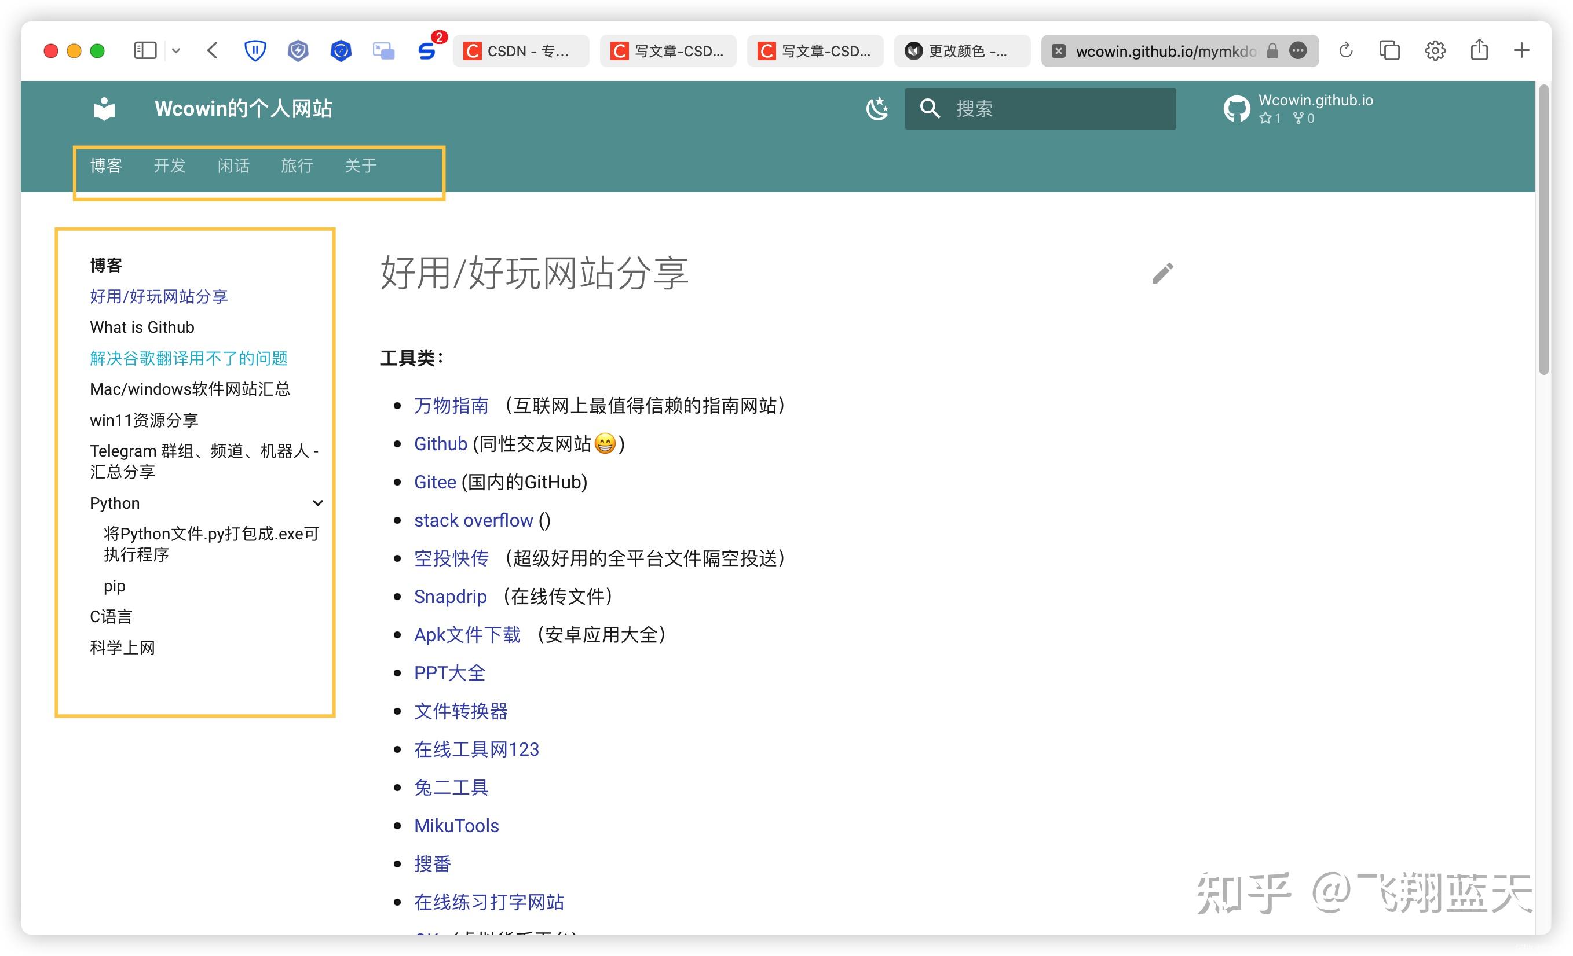Select the 开发 navigation tab
The image size is (1573, 956).
(x=169, y=166)
